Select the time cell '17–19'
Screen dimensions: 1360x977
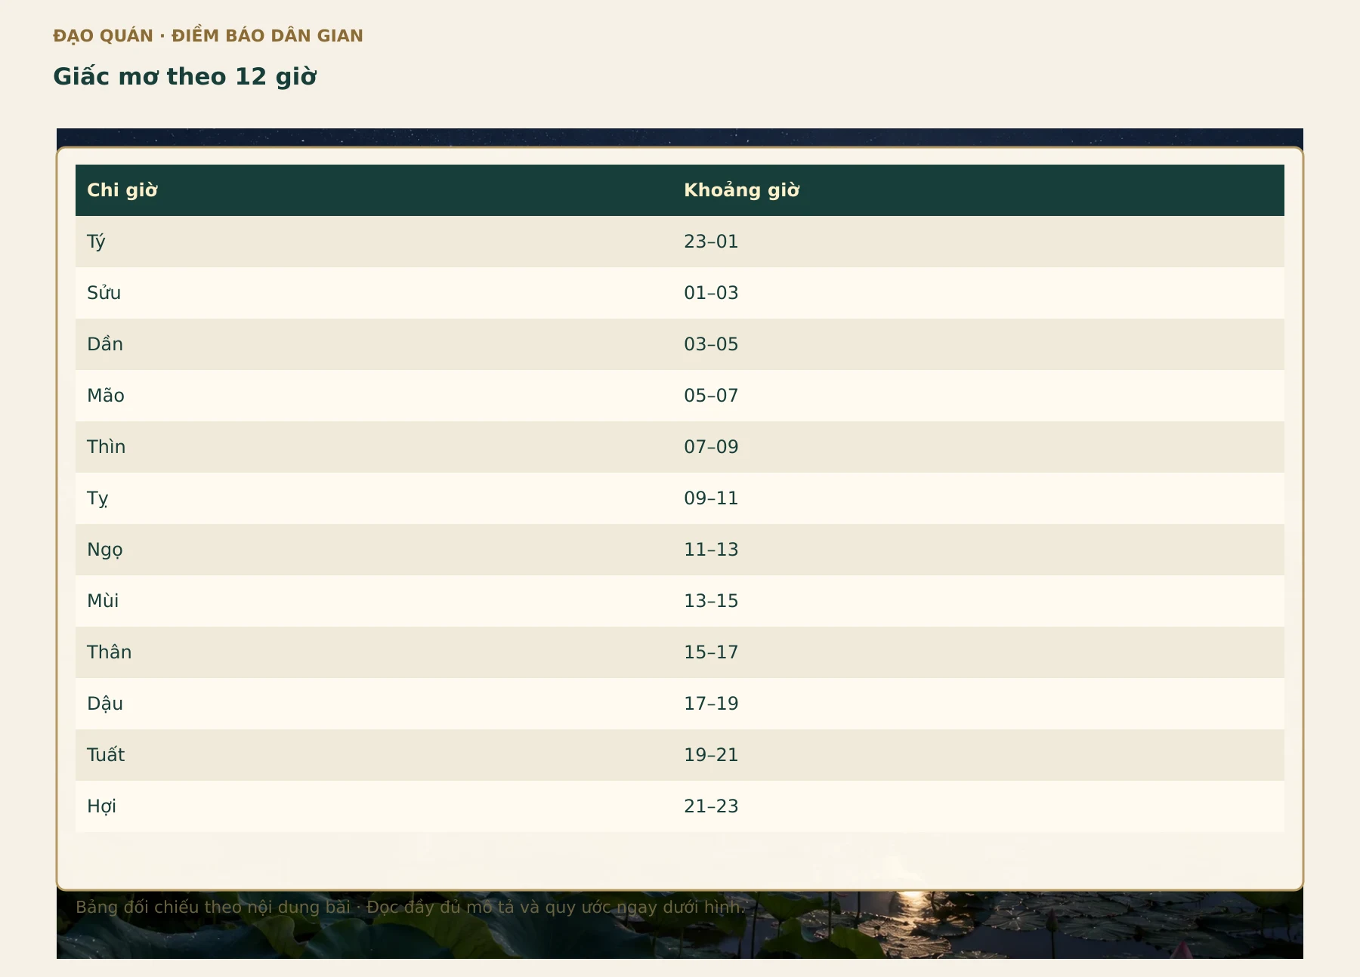pyautogui.click(x=978, y=704)
